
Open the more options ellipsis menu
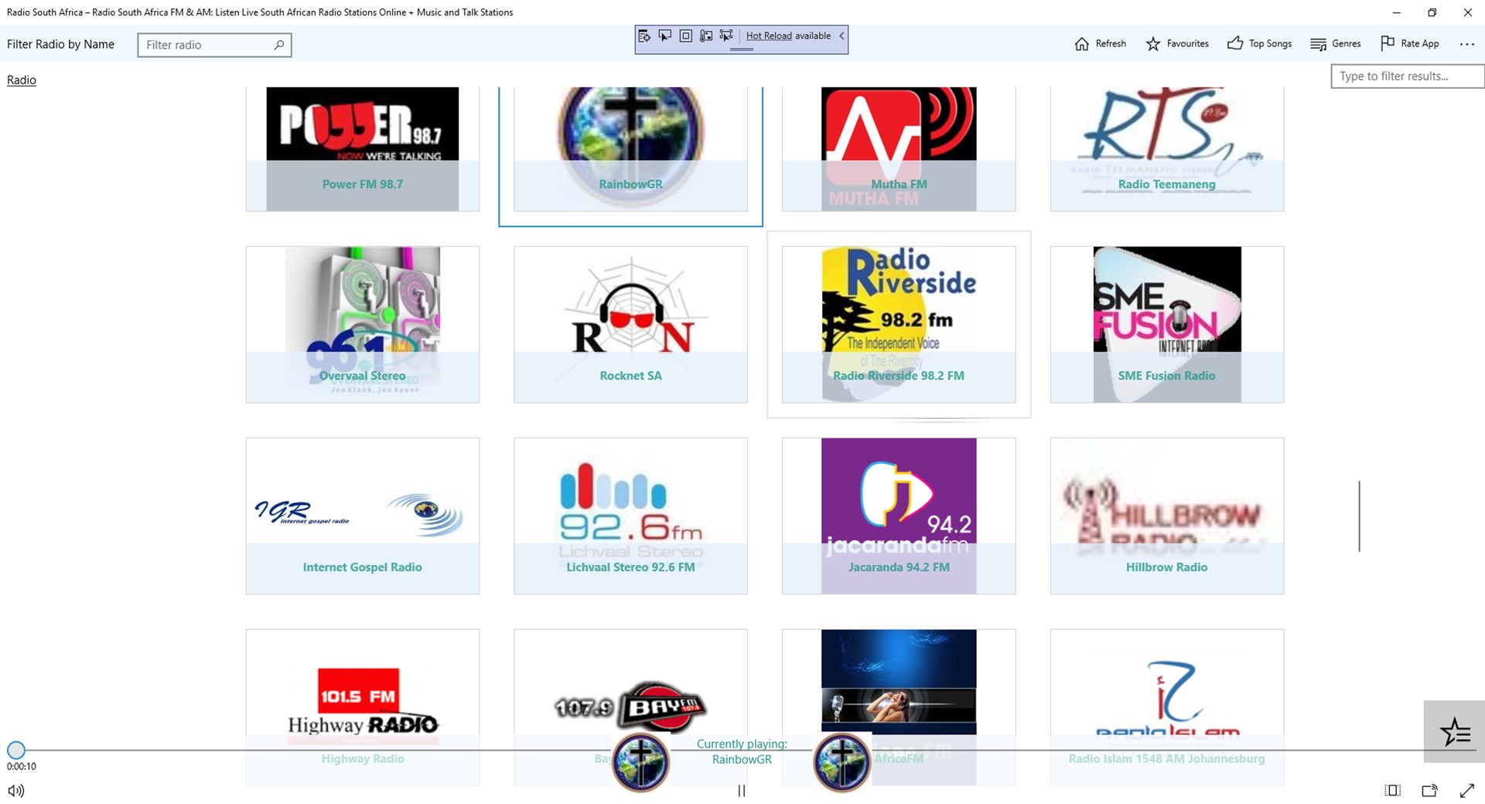coord(1467,44)
